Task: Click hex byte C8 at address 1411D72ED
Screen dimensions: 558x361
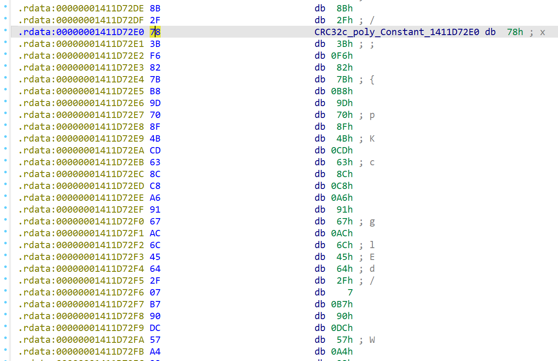Action: tap(155, 186)
